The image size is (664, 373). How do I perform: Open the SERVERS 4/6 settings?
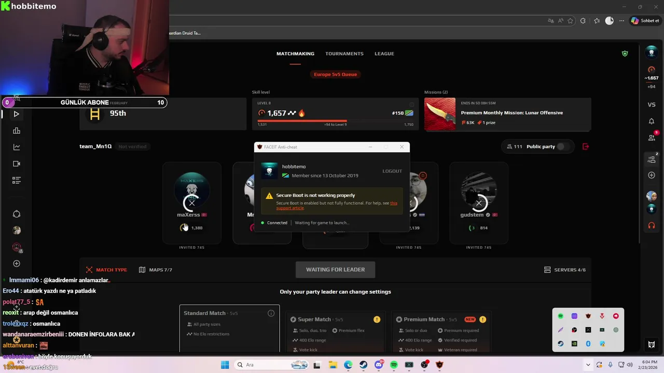(565, 270)
